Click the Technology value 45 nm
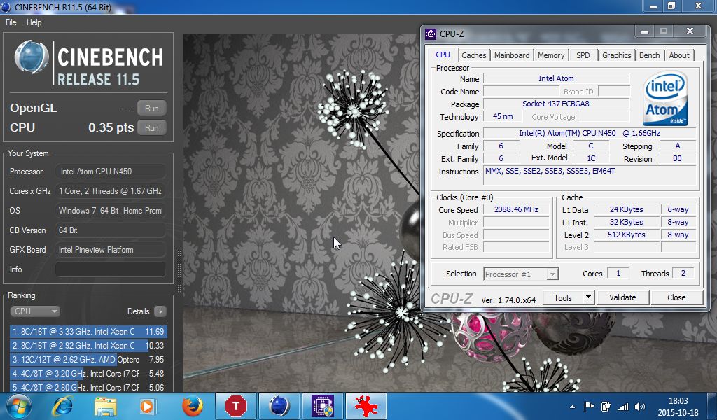The image size is (717, 420). tap(503, 116)
